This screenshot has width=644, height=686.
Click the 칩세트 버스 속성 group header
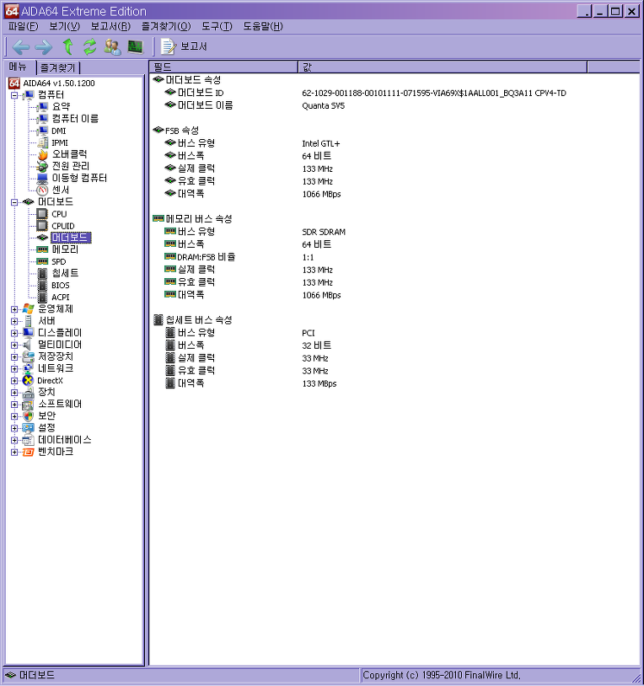click(193, 320)
